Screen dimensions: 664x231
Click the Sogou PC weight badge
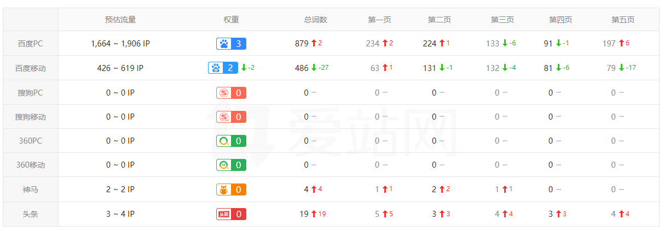[x=231, y=93]
